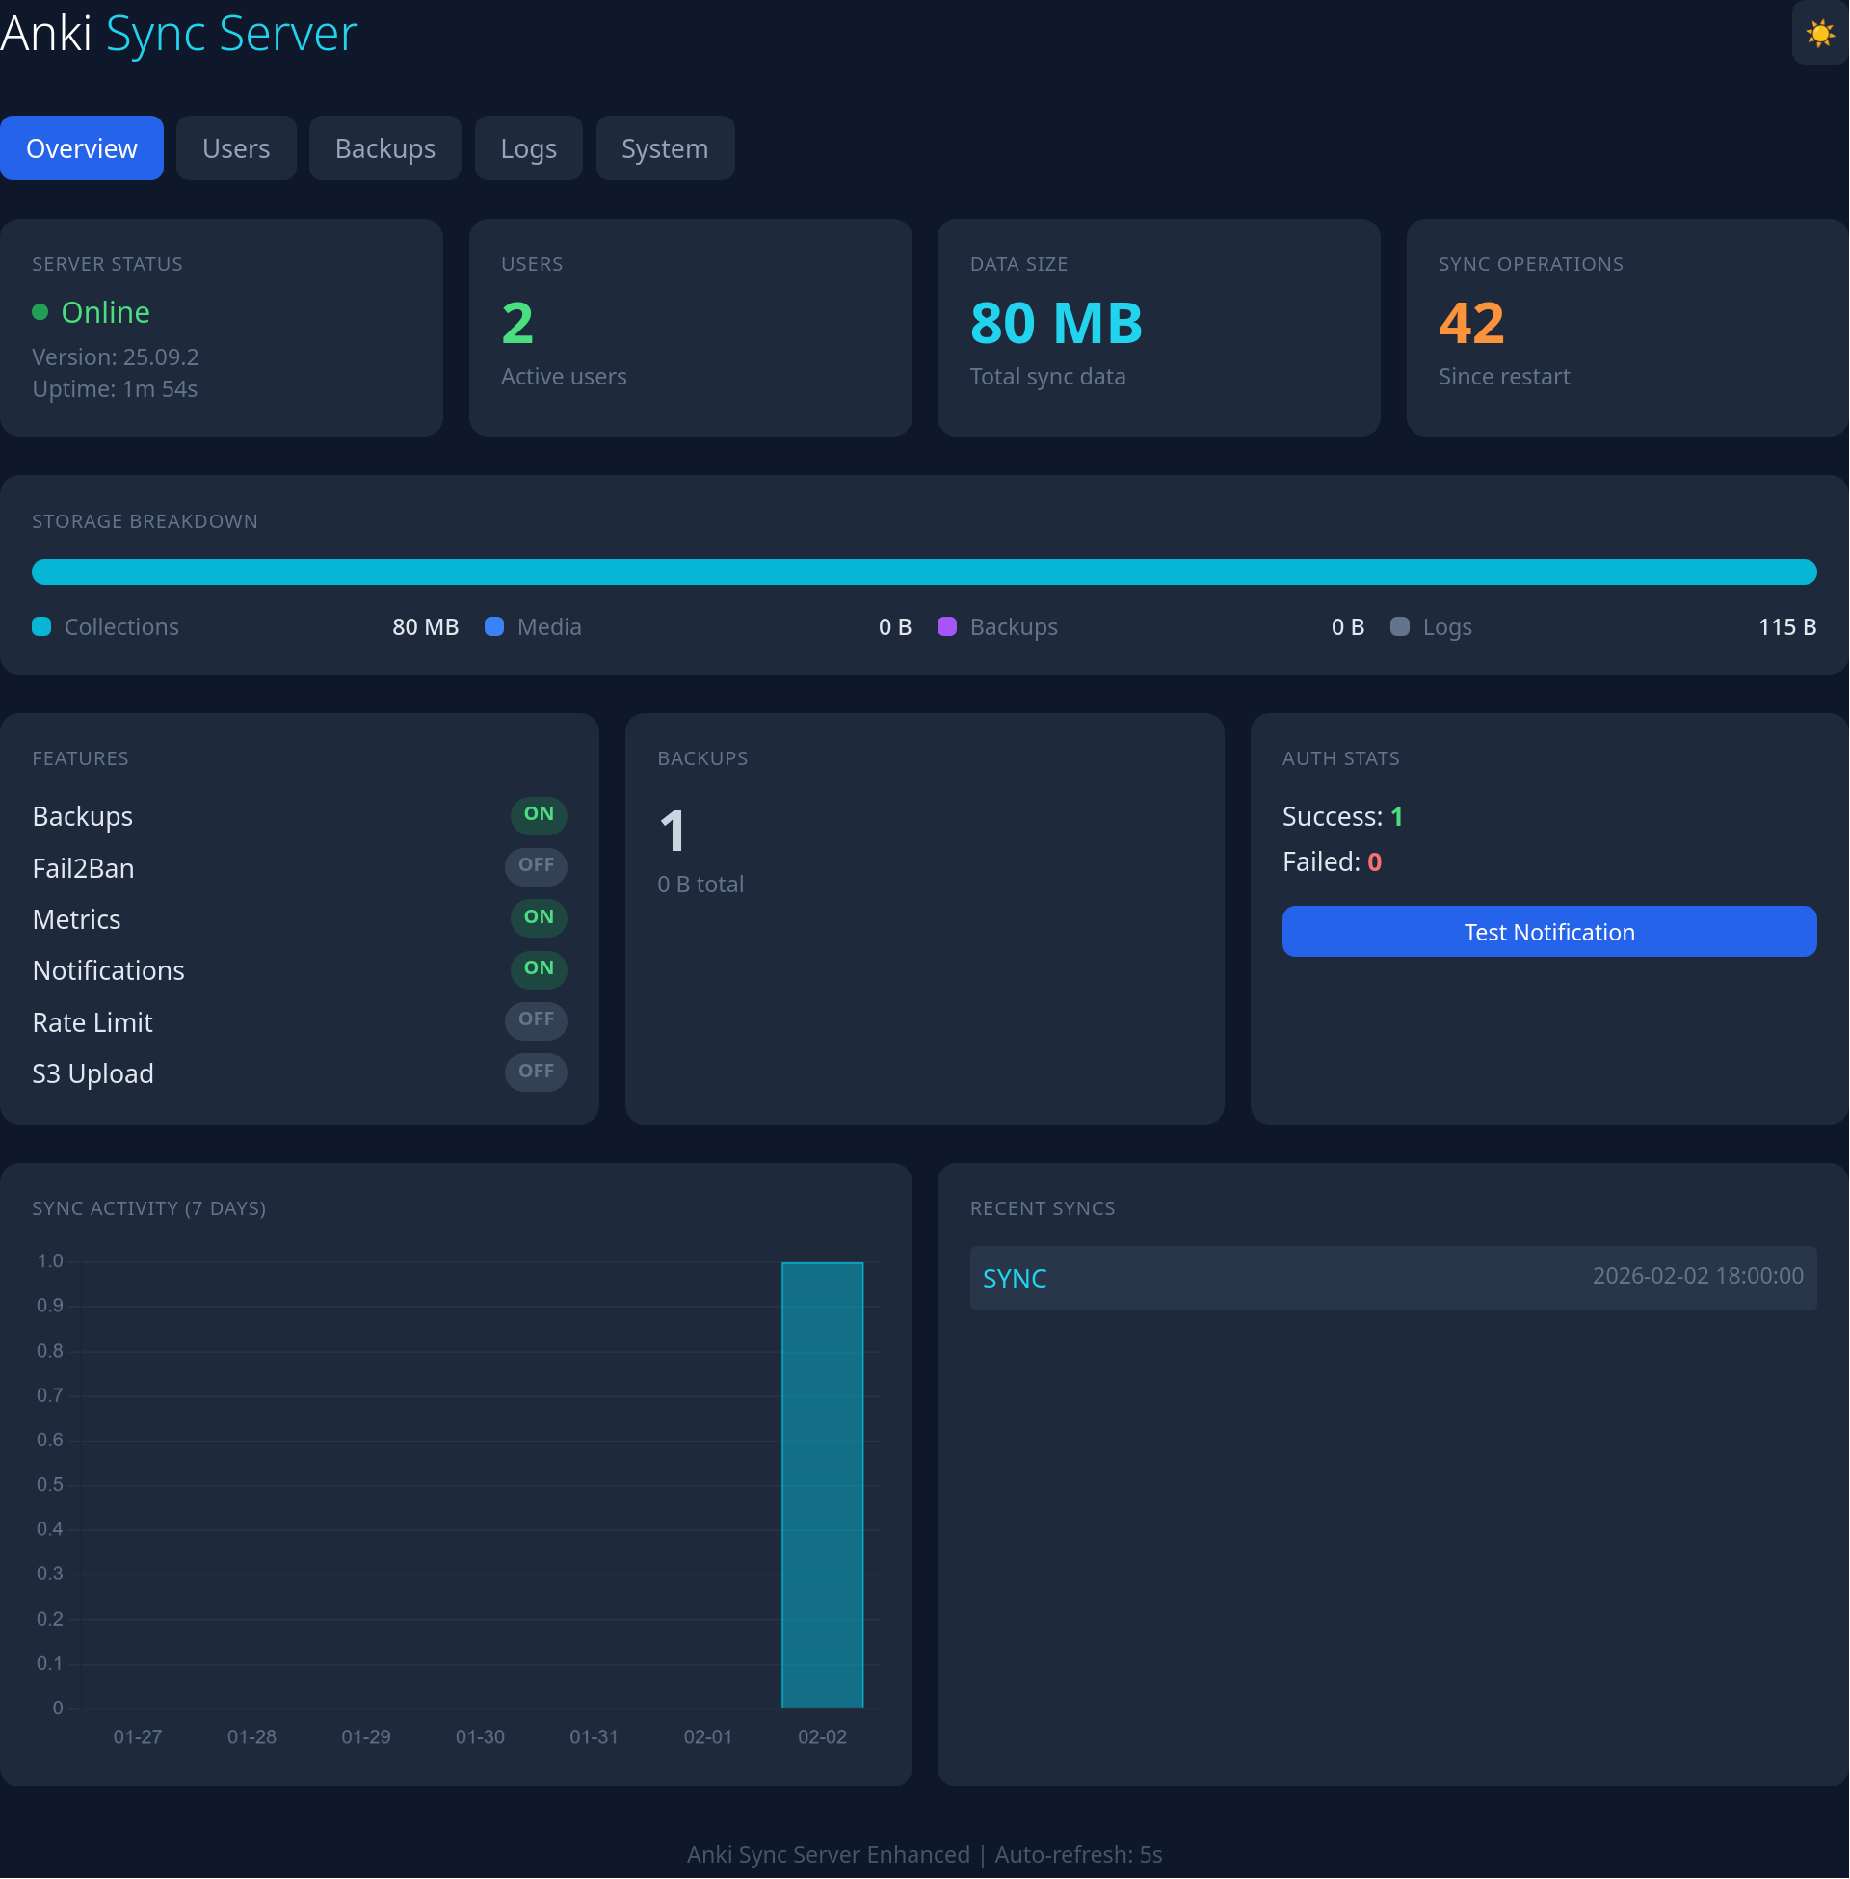Click the Media legend label
Image resolution: width=1850 pixels, height=1879 pixels.
(x=549, y=626)
